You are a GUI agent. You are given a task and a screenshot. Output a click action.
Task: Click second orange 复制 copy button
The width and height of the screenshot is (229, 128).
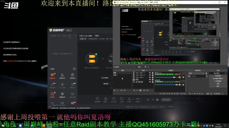tap(92, 61)
